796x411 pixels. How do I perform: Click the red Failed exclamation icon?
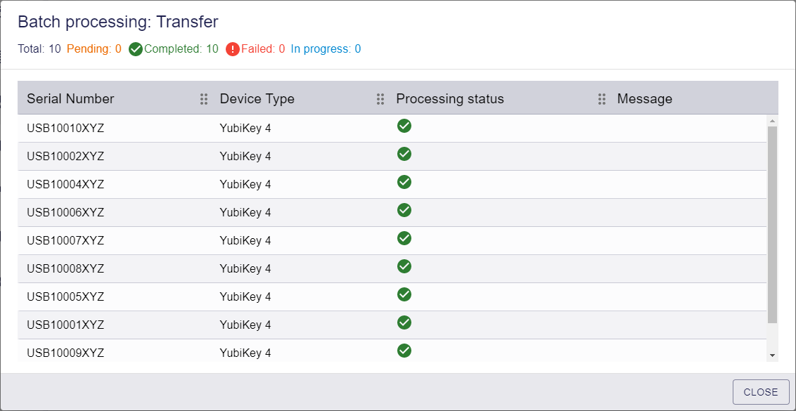click(233, 49)
